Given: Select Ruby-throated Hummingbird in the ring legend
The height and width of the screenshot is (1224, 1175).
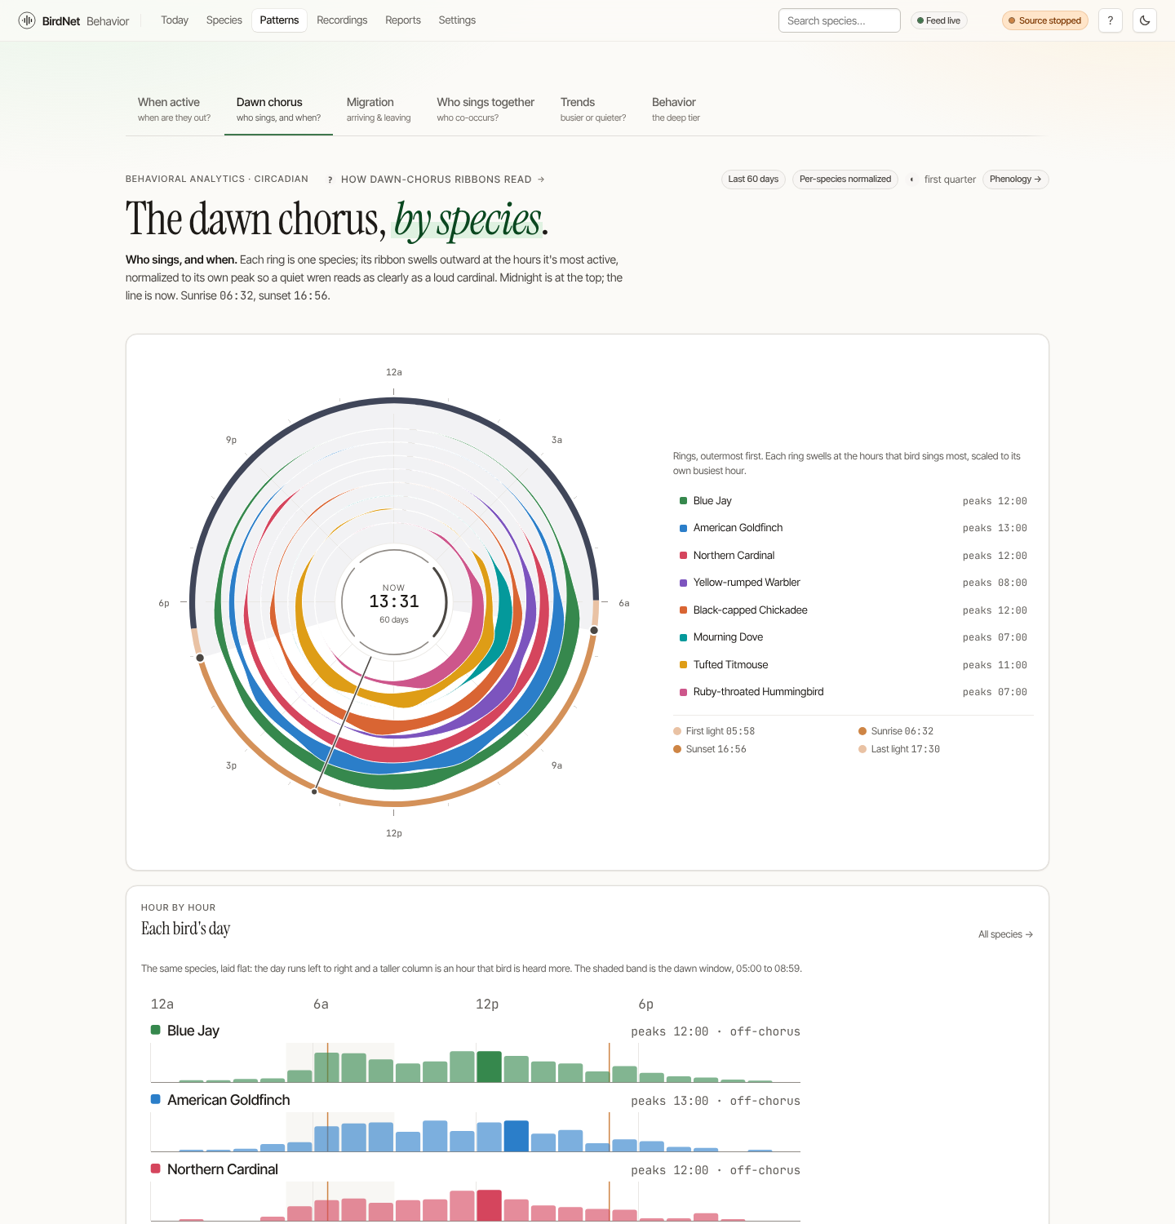Looking at the screenshot, I should 854,692.
